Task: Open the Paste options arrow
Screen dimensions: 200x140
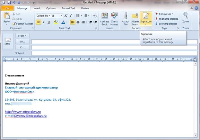Action: coord(6,25)
